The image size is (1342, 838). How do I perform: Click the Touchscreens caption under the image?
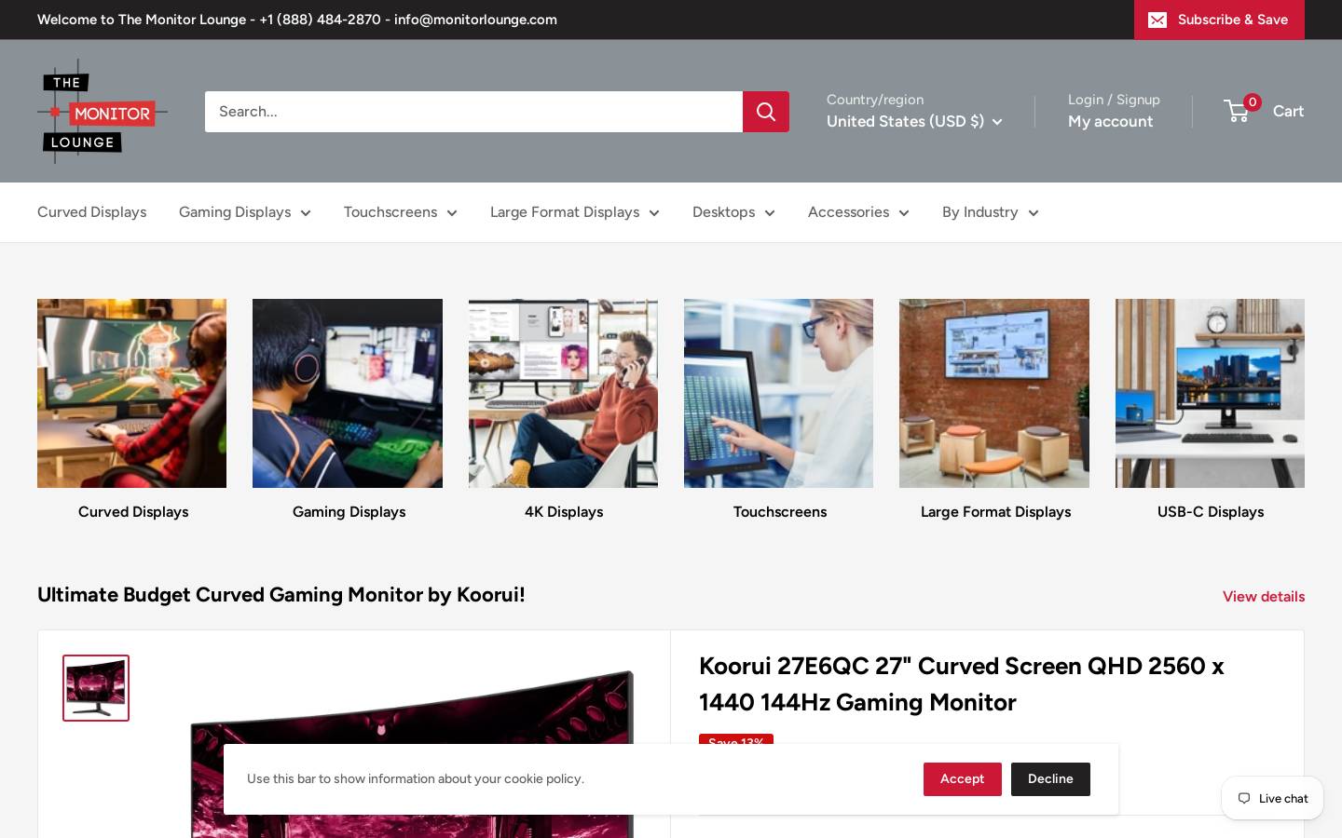pyautogui.click(x=780, y=512)
